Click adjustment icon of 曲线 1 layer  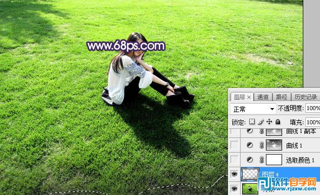250,145
